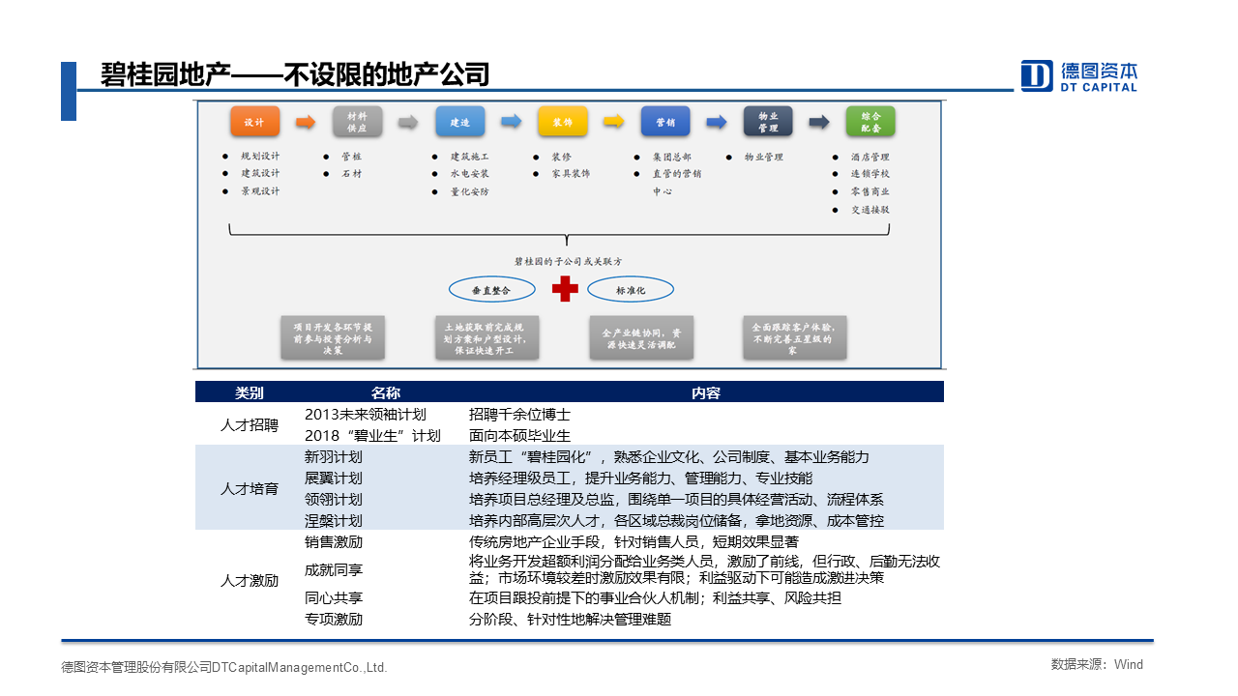Image resolution: width=1238 pixels, height=696 pixels.
Task: Click the 碧桂园的子公司或关联方 caption
Action: 568,261
